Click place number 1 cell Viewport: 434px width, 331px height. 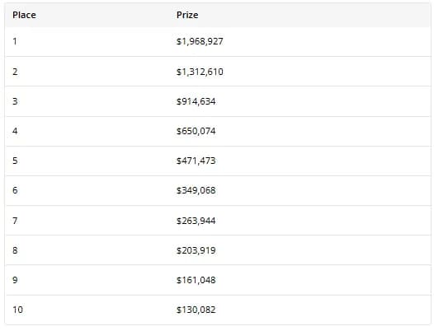pyautogui.click(x=15, y=41)
